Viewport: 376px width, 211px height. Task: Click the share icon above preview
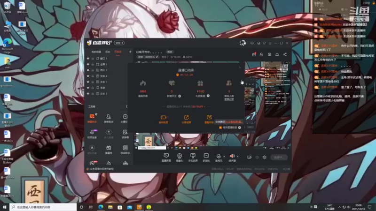[x=285, y=54]
